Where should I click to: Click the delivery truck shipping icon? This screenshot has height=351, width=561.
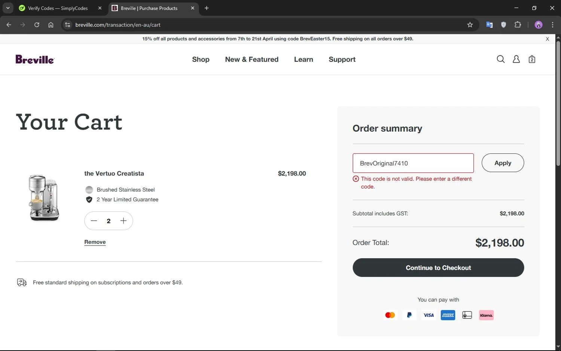[22, 283]
